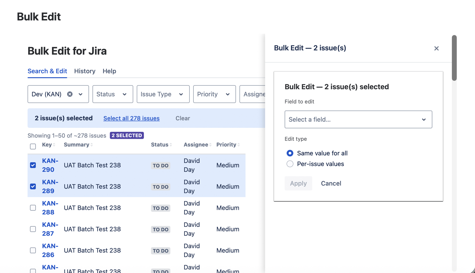The image size is (475, 273).
Task: Switch to the Help tab
Action: [x=109, y=71]
